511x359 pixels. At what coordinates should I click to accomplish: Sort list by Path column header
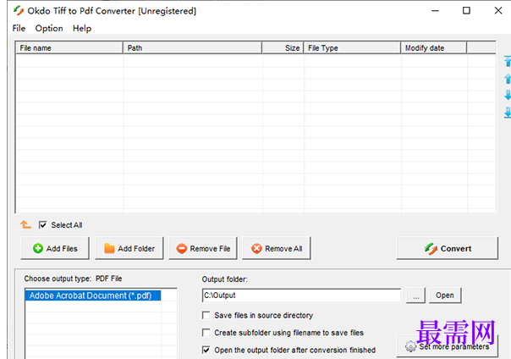tap(192, 48)
